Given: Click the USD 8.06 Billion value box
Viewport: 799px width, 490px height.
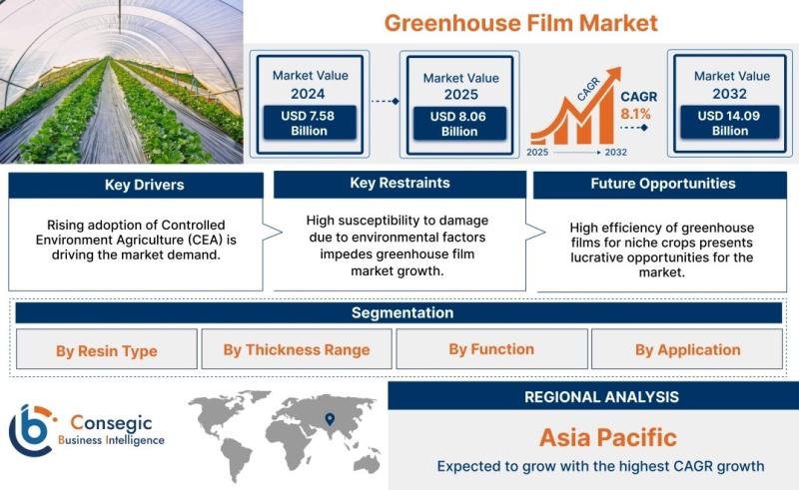Looking at the screenshot, I should (459, 124).
